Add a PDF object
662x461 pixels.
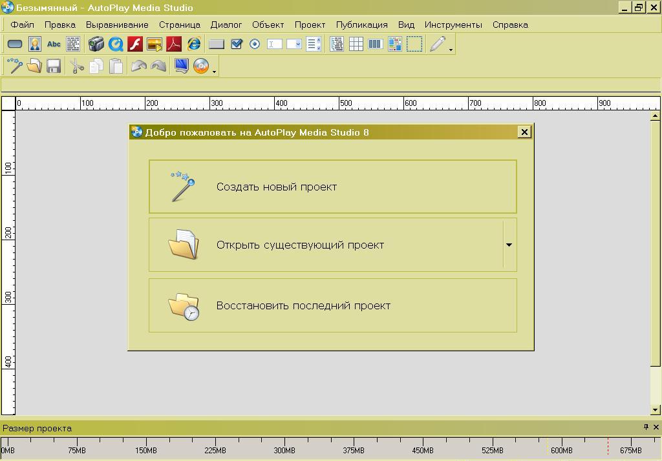(174, 44)
